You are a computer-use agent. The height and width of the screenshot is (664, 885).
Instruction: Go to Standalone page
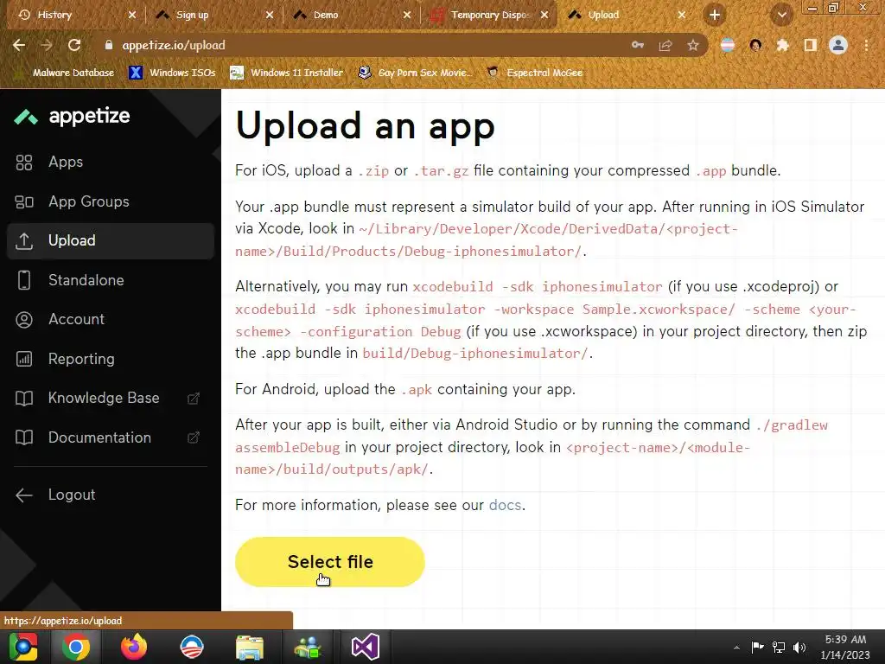(86, 280)
